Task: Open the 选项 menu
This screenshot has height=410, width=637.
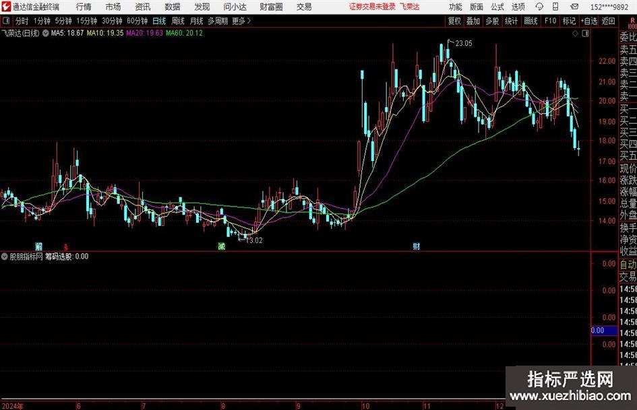Action: tap(518, 7)
